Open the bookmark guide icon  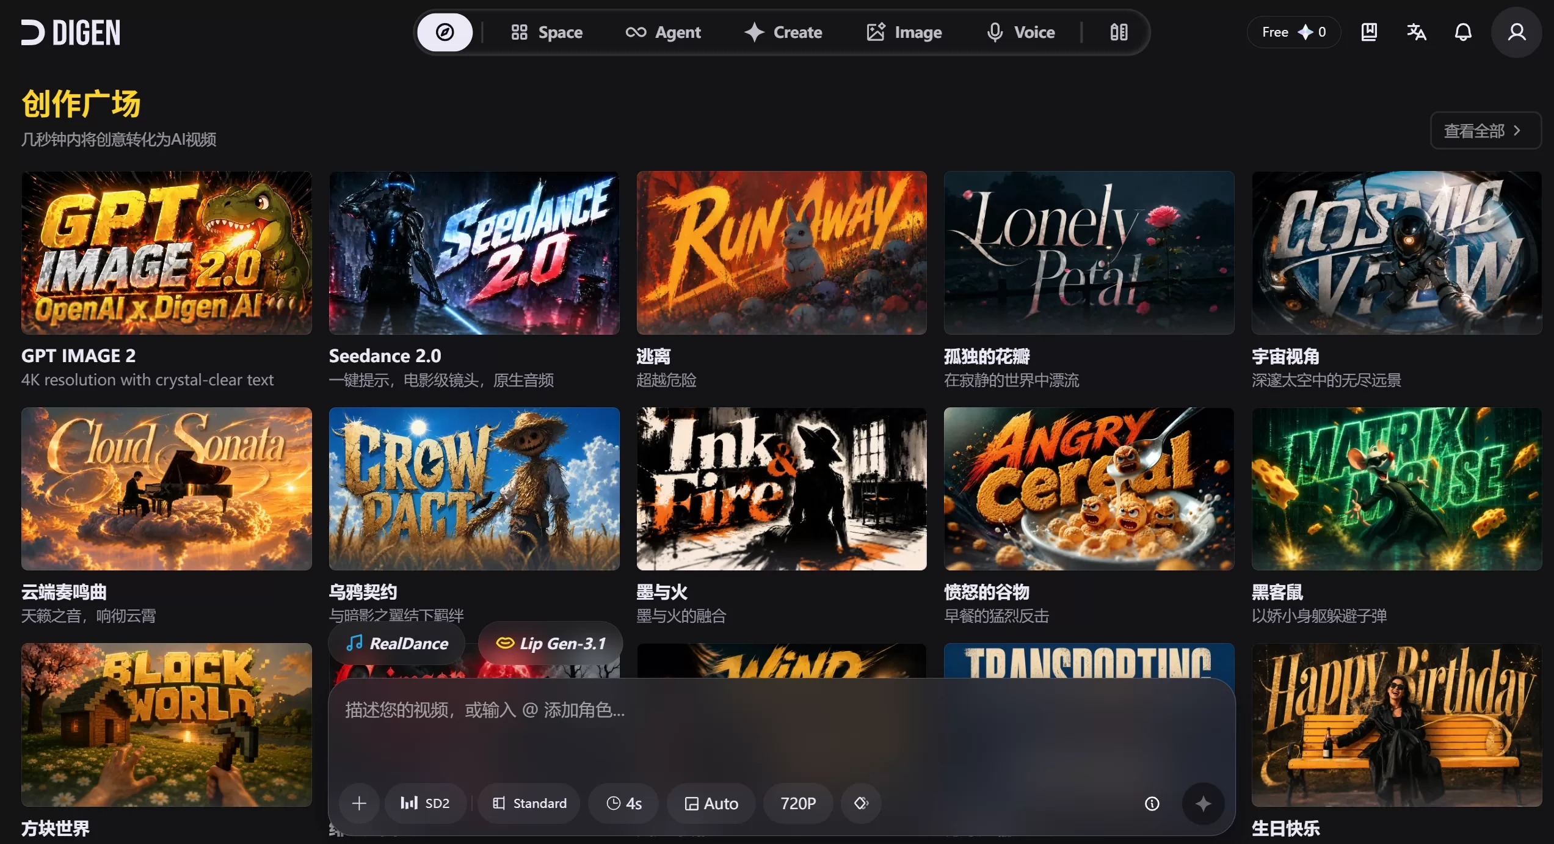1369,32
